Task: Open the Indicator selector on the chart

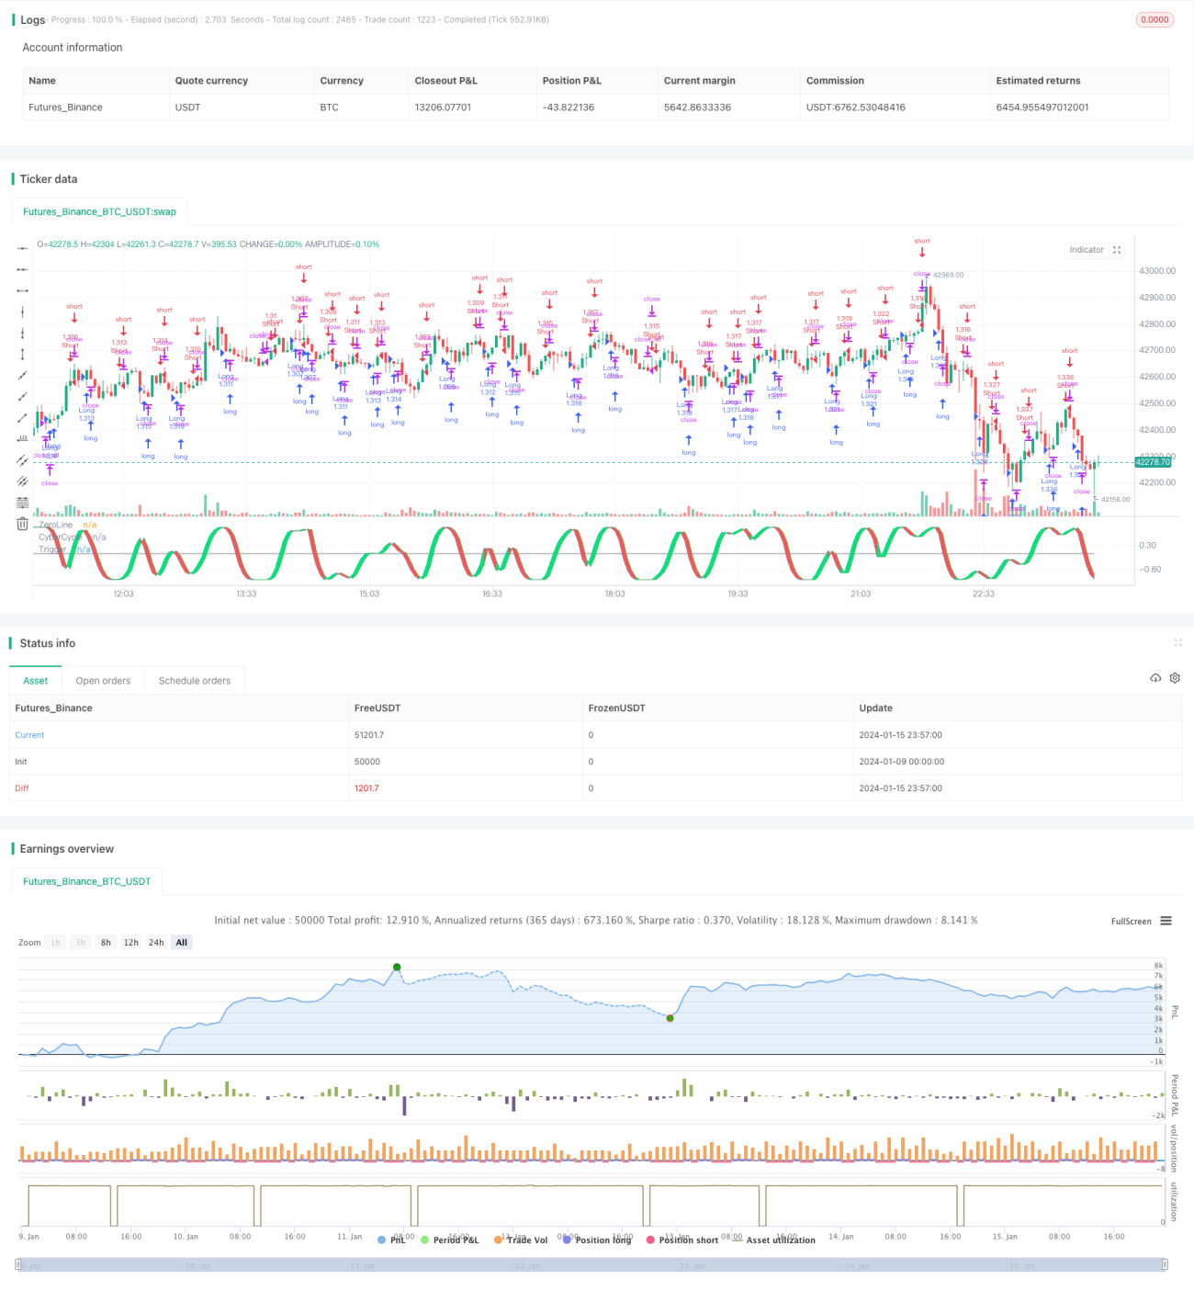Action: pyautogui.click(x=1087, y=250)
